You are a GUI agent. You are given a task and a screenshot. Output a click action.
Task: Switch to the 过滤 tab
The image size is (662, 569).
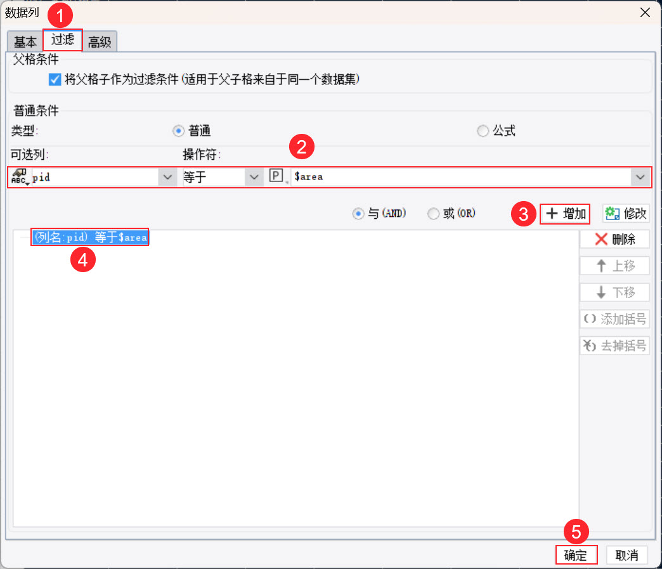pos(63,40)
